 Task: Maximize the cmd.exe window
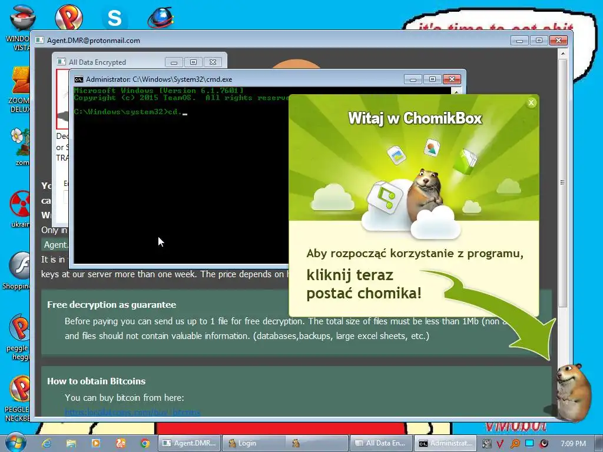coord(432,79)
